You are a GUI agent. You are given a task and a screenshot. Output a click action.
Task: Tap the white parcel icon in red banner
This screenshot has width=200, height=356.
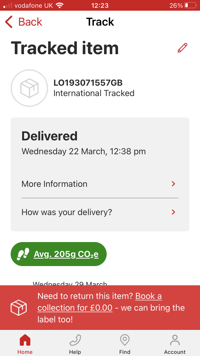(x=19, y=308)
